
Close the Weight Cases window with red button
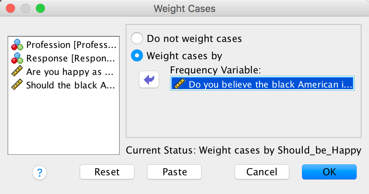(11, 8)
